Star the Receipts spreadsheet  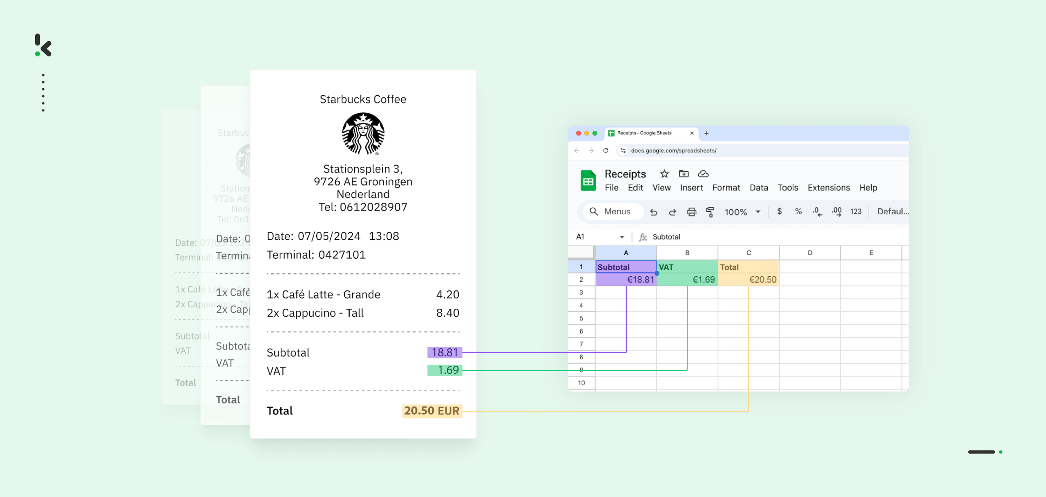(664, 174)
